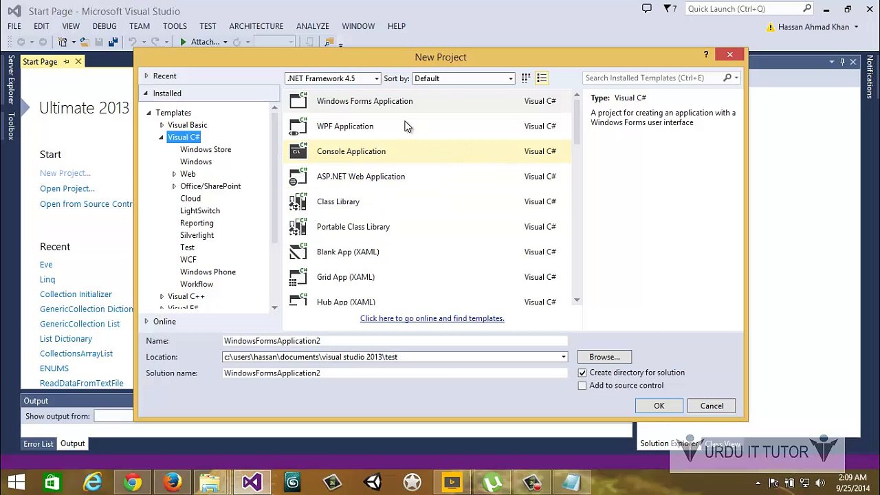Image resolution: width=880 pixels, height=495 pixels.
Task: Click the Console Application template icon
Action: [x=298, y=151]
